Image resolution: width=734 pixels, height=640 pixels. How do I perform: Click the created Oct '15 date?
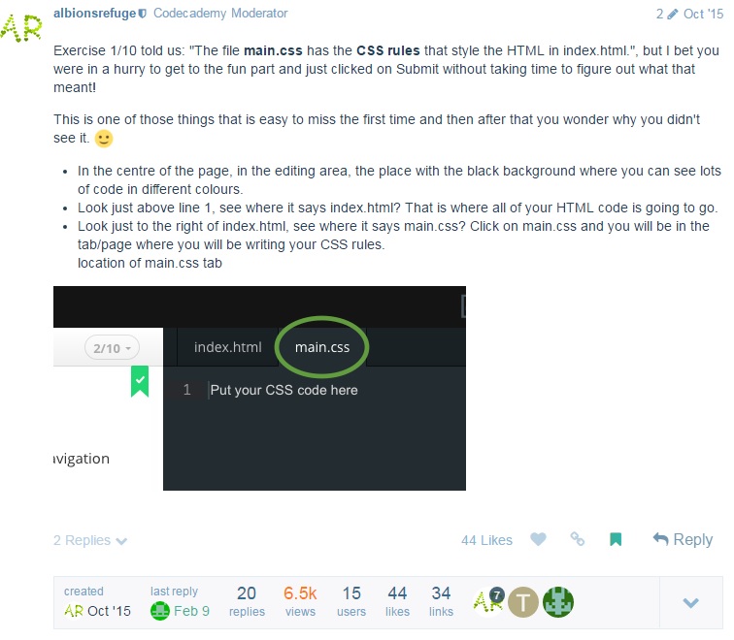(97, 611)
